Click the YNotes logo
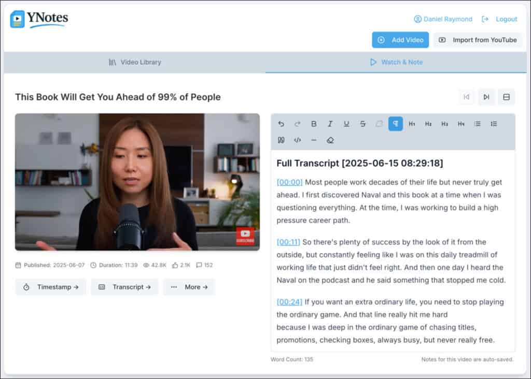The image size is (531, 379). [x=39, y=19]
